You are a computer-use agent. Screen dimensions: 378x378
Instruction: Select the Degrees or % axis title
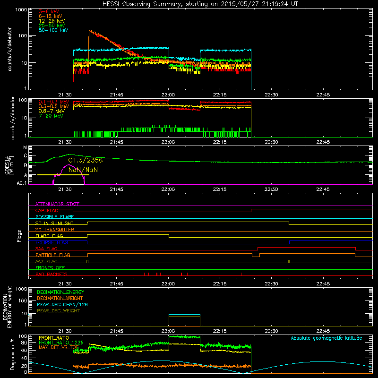(x=12, y=354)
